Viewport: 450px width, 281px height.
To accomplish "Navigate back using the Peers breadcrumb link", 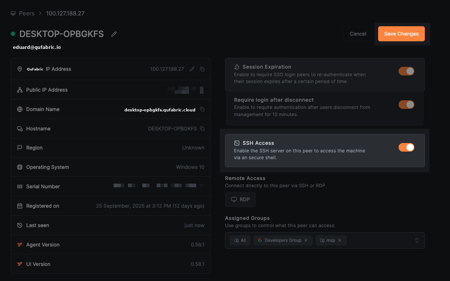I will (27, 13).
